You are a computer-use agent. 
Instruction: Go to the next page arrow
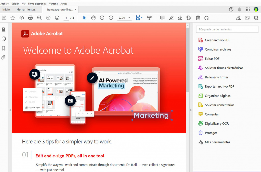57,18
